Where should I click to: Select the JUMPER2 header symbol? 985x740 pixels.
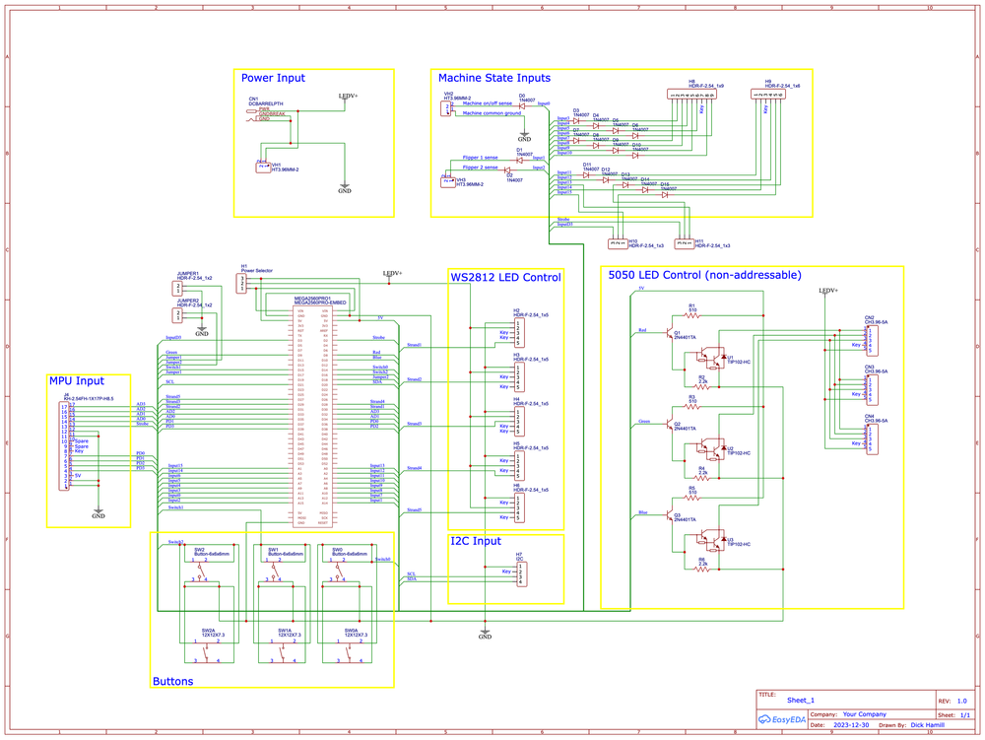coord(178,315)
